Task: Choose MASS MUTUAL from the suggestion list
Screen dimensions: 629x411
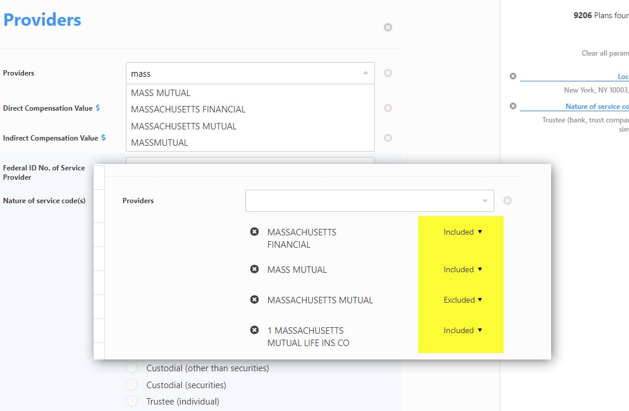Action: (161, 93)
